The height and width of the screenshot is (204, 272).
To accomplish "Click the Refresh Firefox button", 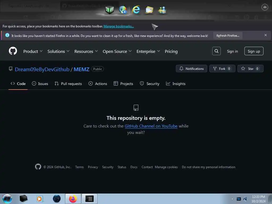I will (228, 36).
